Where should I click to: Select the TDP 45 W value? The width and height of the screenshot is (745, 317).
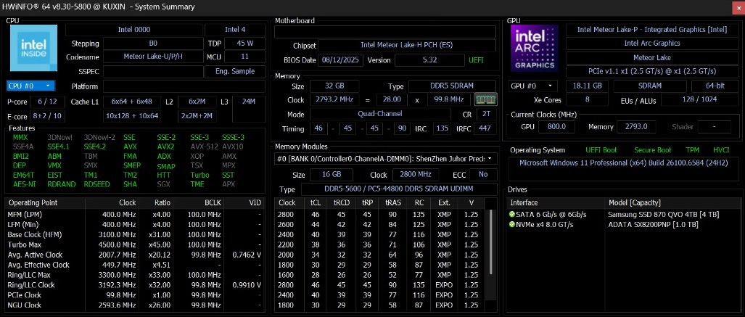[x=244, y=44]
